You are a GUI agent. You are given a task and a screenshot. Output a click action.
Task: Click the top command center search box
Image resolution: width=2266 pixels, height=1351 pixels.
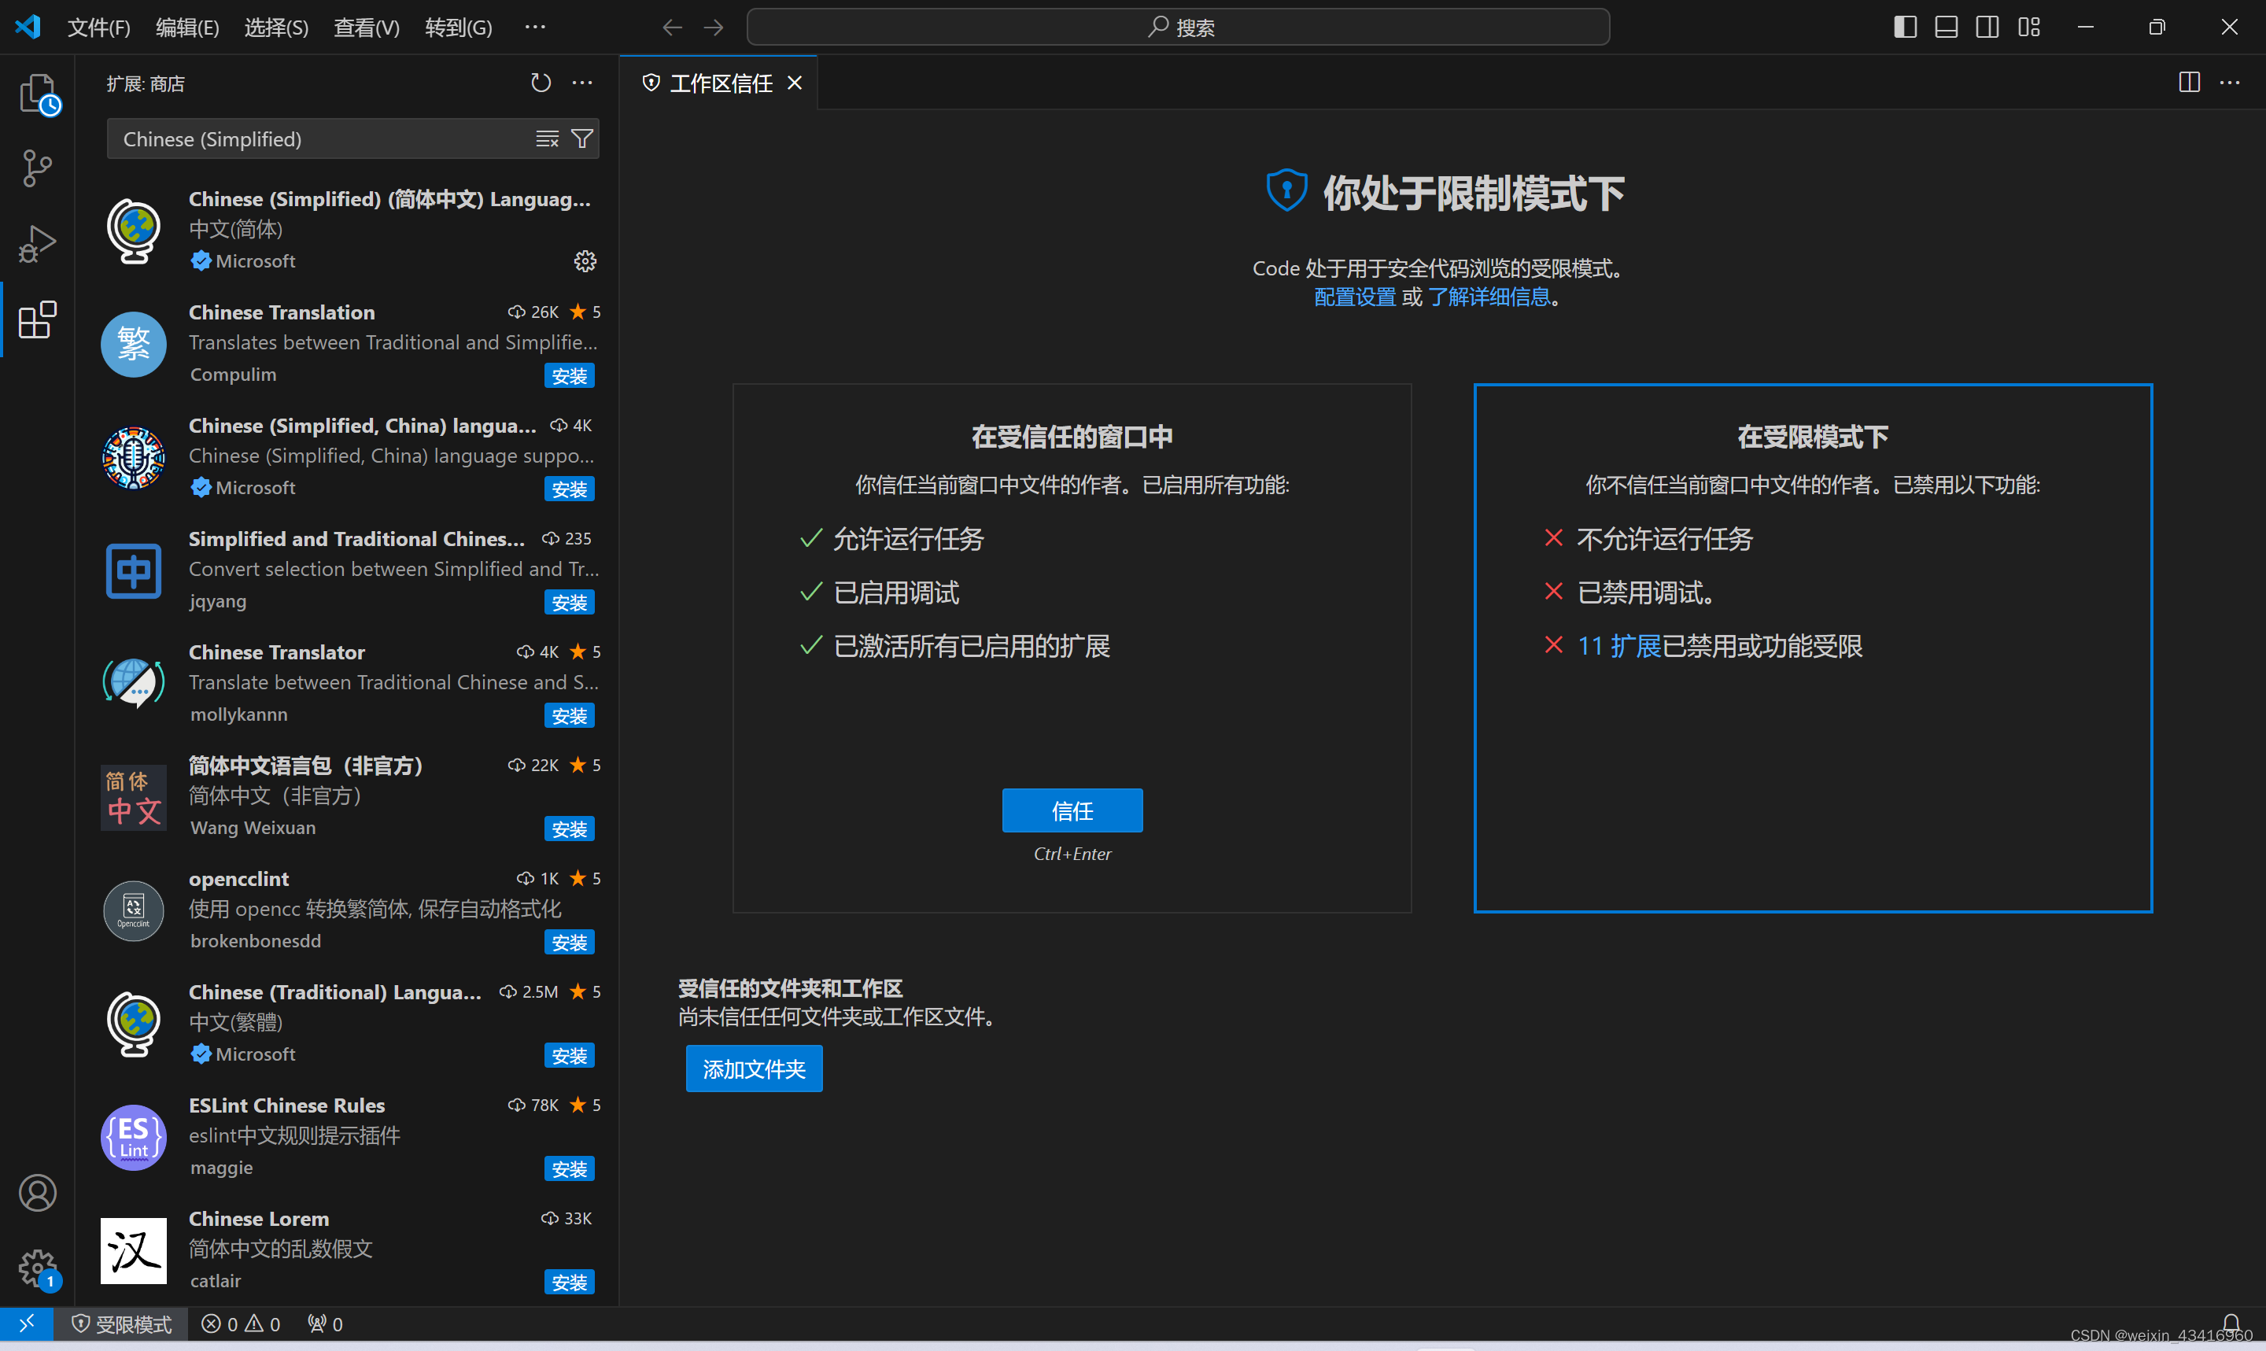pos(1178,28)
